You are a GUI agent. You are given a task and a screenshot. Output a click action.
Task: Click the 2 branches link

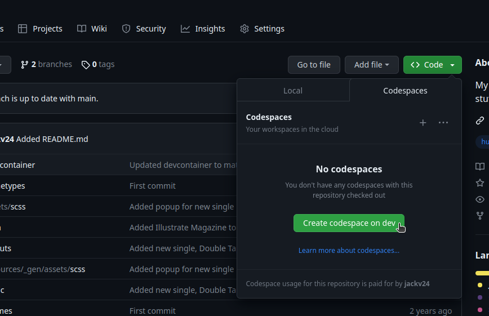point(46,64)
